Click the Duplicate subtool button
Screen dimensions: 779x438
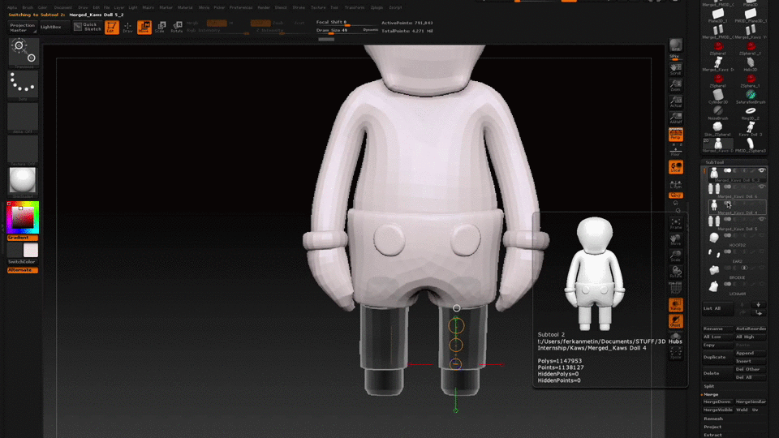click(x=717, y=357)
